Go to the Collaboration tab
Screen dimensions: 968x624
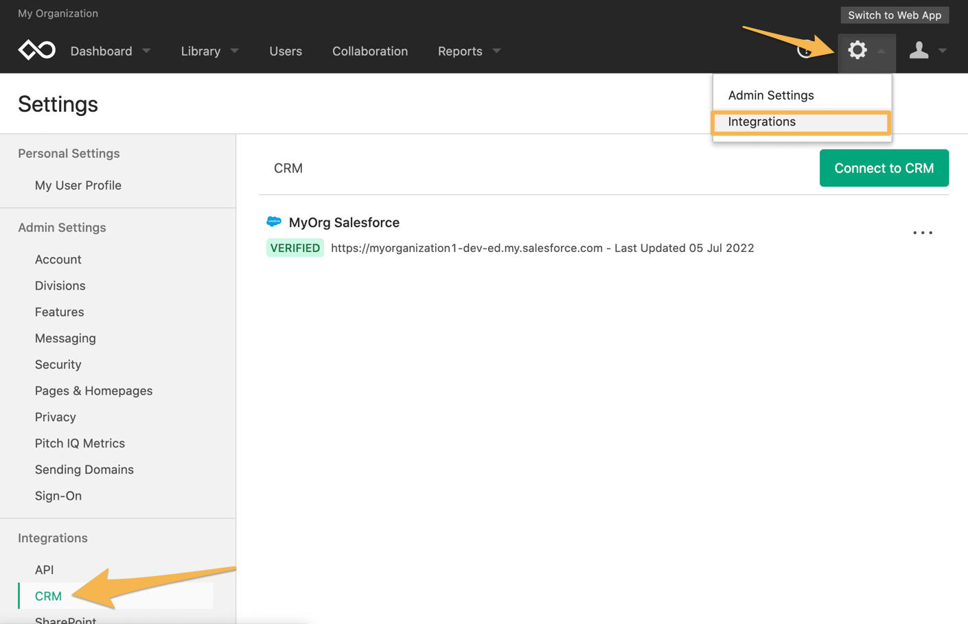tap(370, 51)
